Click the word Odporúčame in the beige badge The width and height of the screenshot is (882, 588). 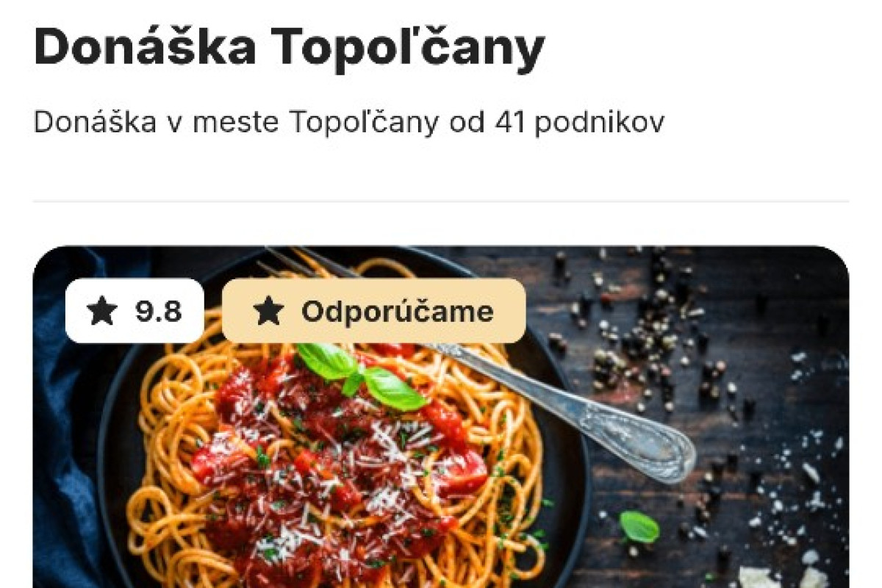point(398,312)
